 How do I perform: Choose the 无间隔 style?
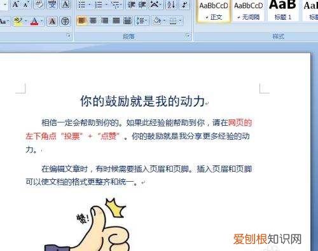point(249,11)
